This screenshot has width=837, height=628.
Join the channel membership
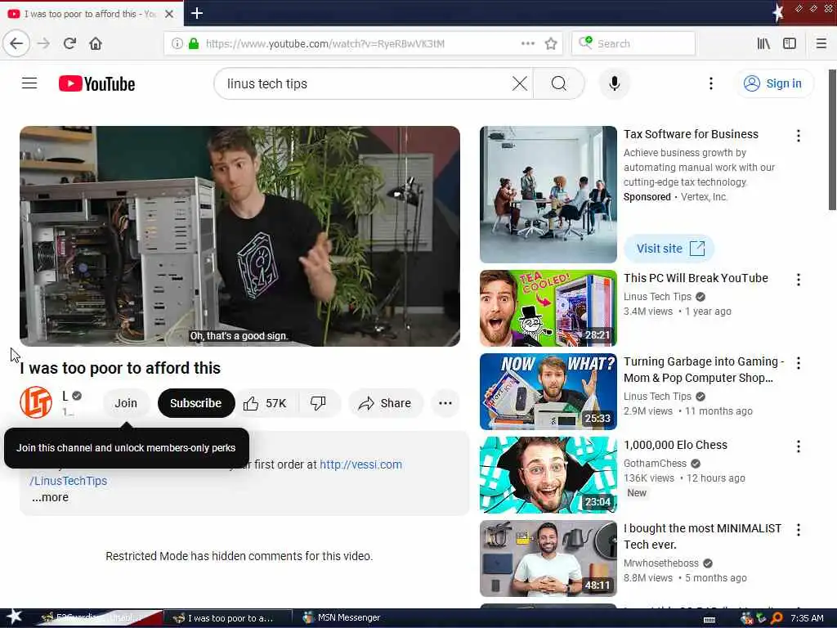point(126,403)
